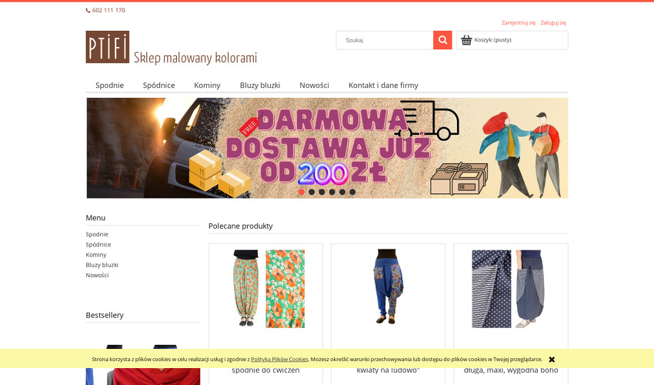Open the blue pants product image
This screenshot has height=385, width=654.
389,287
